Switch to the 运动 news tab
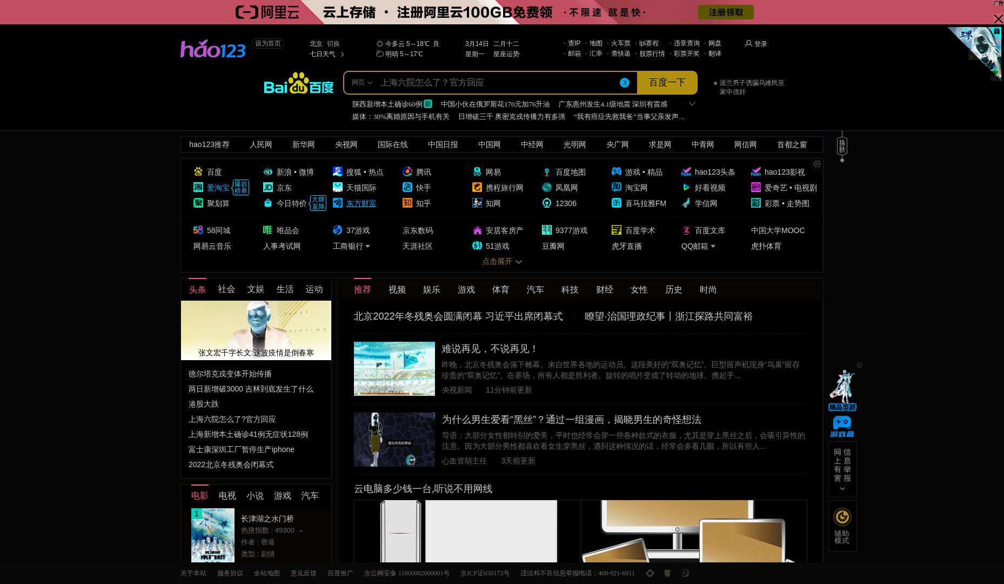Viewport: 1004px width, 584px height. (x=314, y=289)
